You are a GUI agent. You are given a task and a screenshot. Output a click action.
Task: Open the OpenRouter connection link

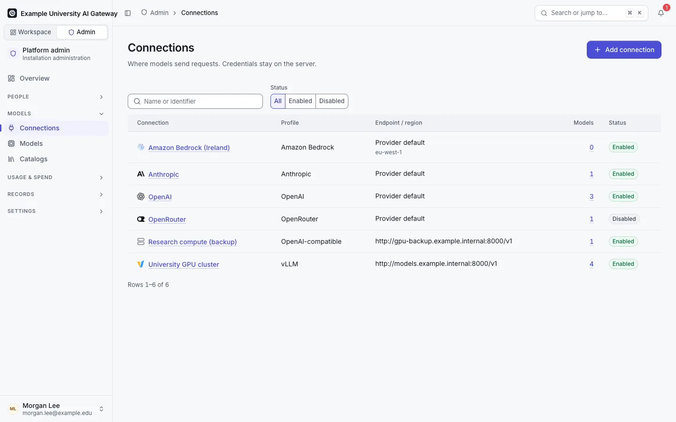click(x=167, y=219)
